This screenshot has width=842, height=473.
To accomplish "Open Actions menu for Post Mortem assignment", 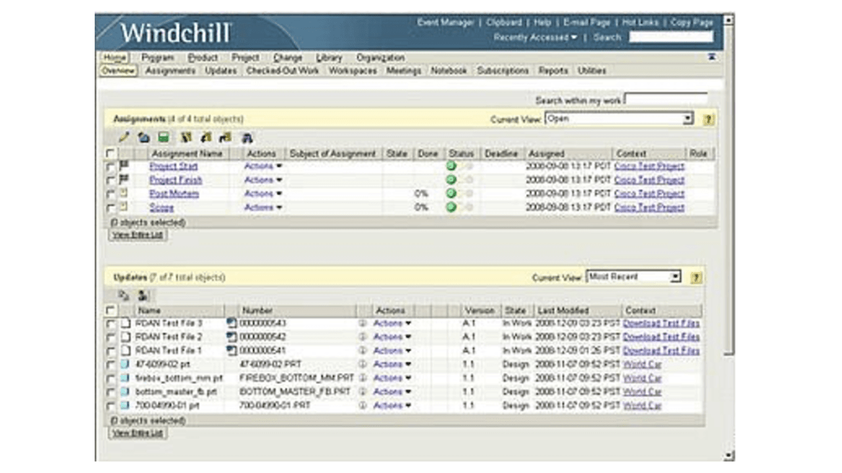I will point(262,194).
